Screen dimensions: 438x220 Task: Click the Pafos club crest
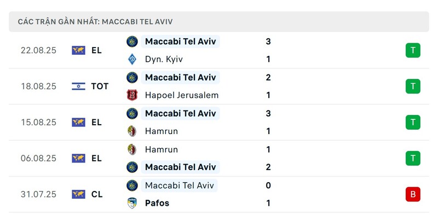click(x=132, y=203)
